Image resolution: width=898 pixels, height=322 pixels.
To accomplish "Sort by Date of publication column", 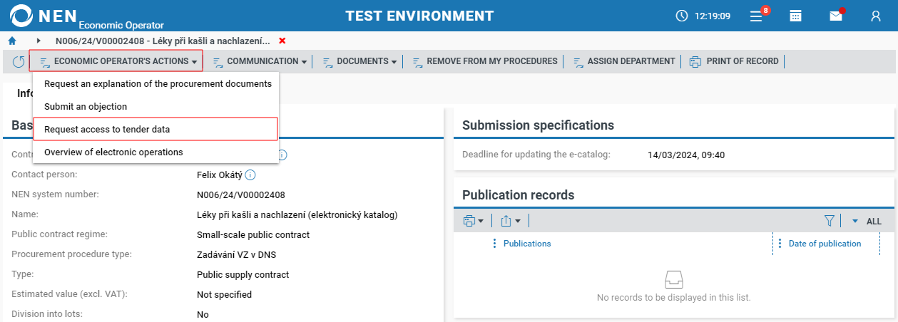I will pyautogui.click(x=825, y=244).
